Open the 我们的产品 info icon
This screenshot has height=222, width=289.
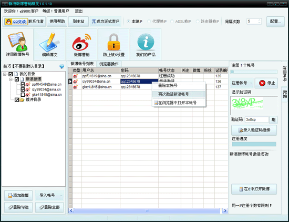[146, 42]
